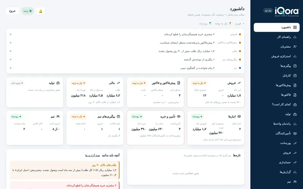Open arrow of the پیگیری از موعدش گذشته row
303x189 pixels.
(11, 60)
